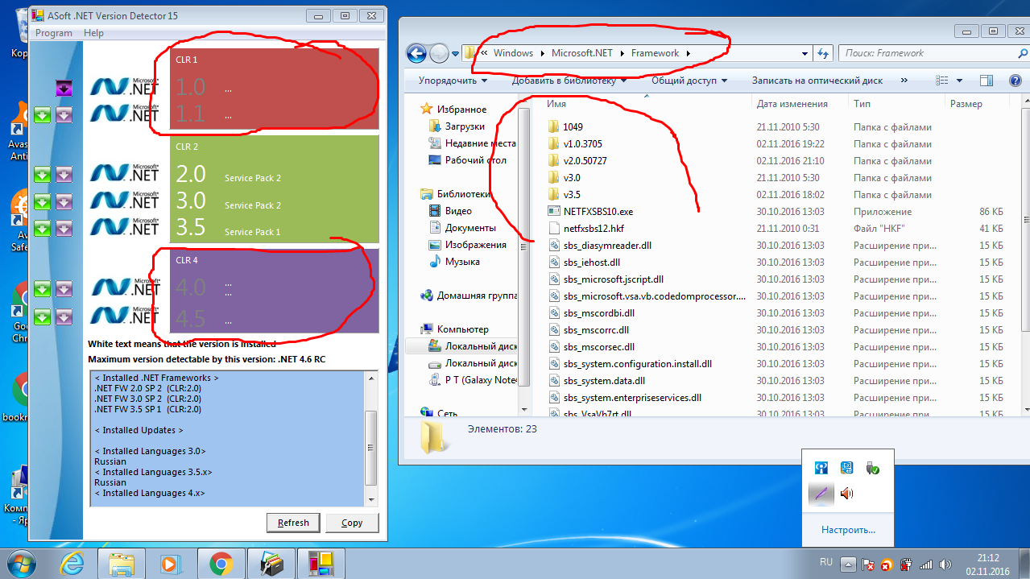
Task: Select the NETFXSBS10.exe file
Action: click(x=598, y=212)
